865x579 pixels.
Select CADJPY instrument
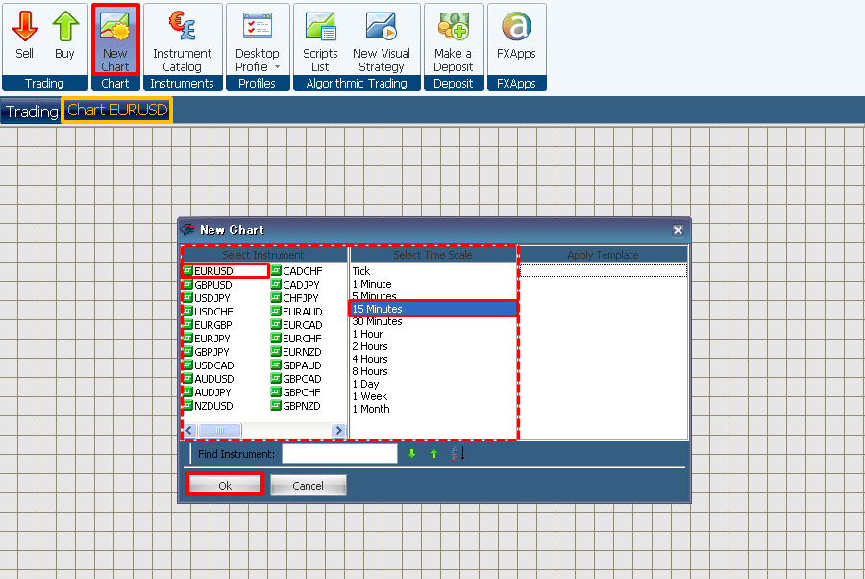tap(295, 285)
